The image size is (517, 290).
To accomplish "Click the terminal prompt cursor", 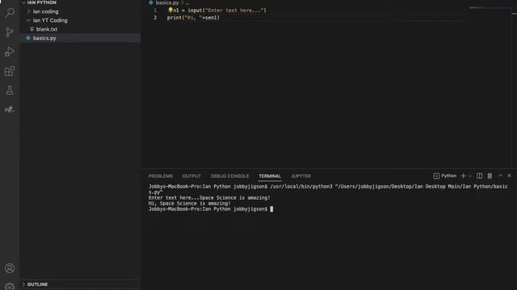I will point(271,209).
